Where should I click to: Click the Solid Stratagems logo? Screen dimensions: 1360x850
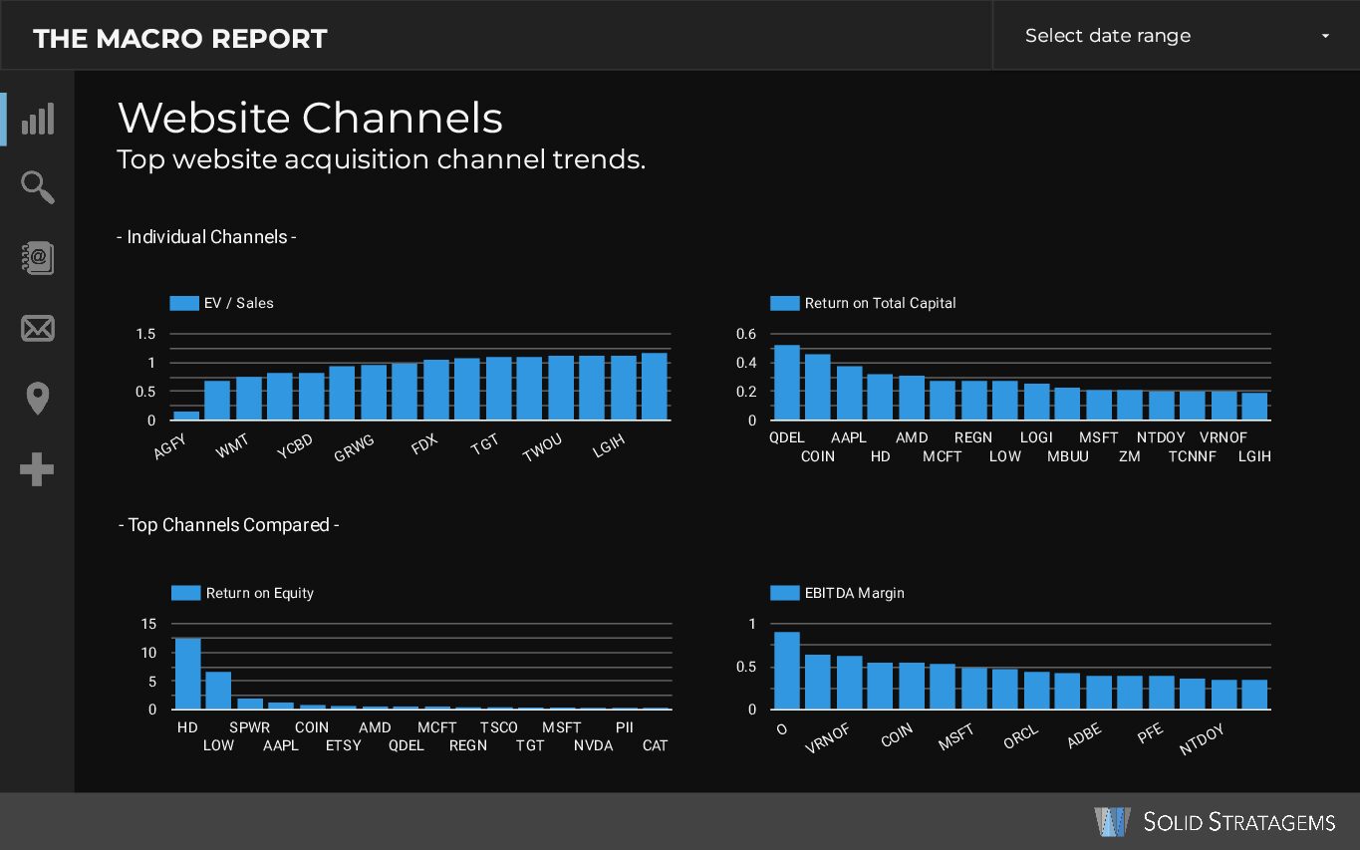(x=1215, y=822)
